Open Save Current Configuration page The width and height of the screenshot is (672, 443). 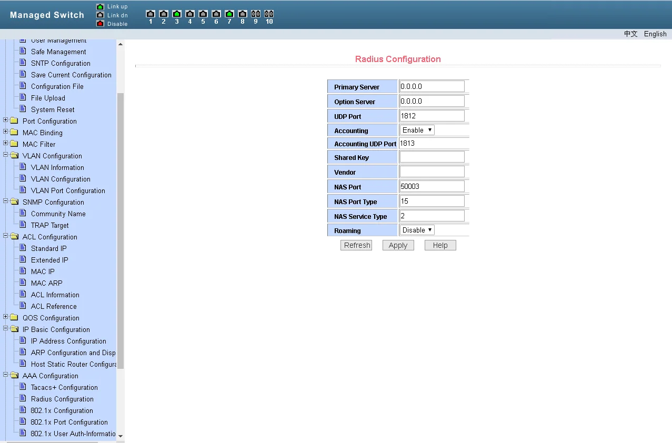(x=71, y=75)
